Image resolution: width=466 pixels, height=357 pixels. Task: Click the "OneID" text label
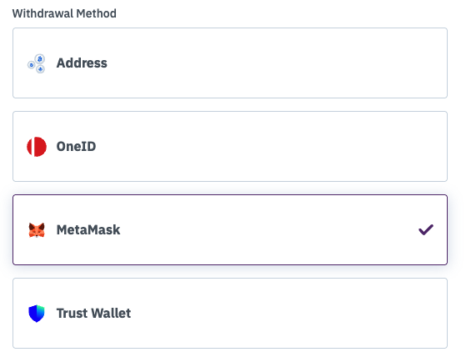76,147
